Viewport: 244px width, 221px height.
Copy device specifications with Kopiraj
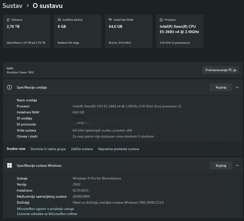tap(221, 87)
